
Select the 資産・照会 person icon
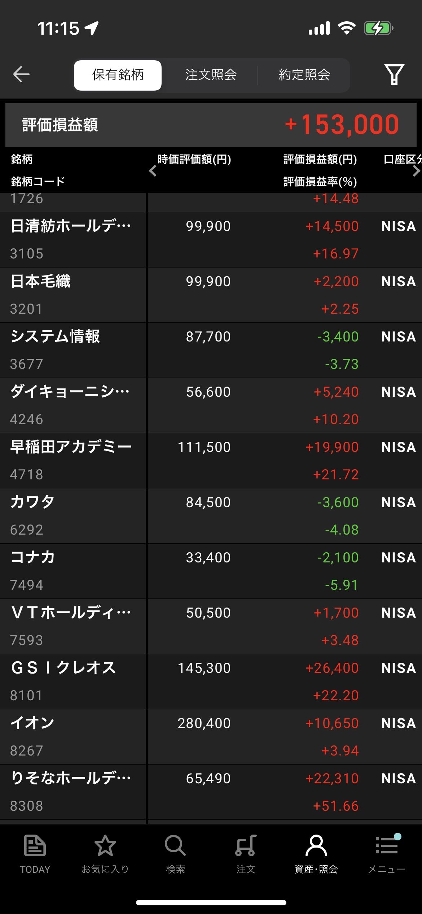pyautogui.click(x=316, y=854)
